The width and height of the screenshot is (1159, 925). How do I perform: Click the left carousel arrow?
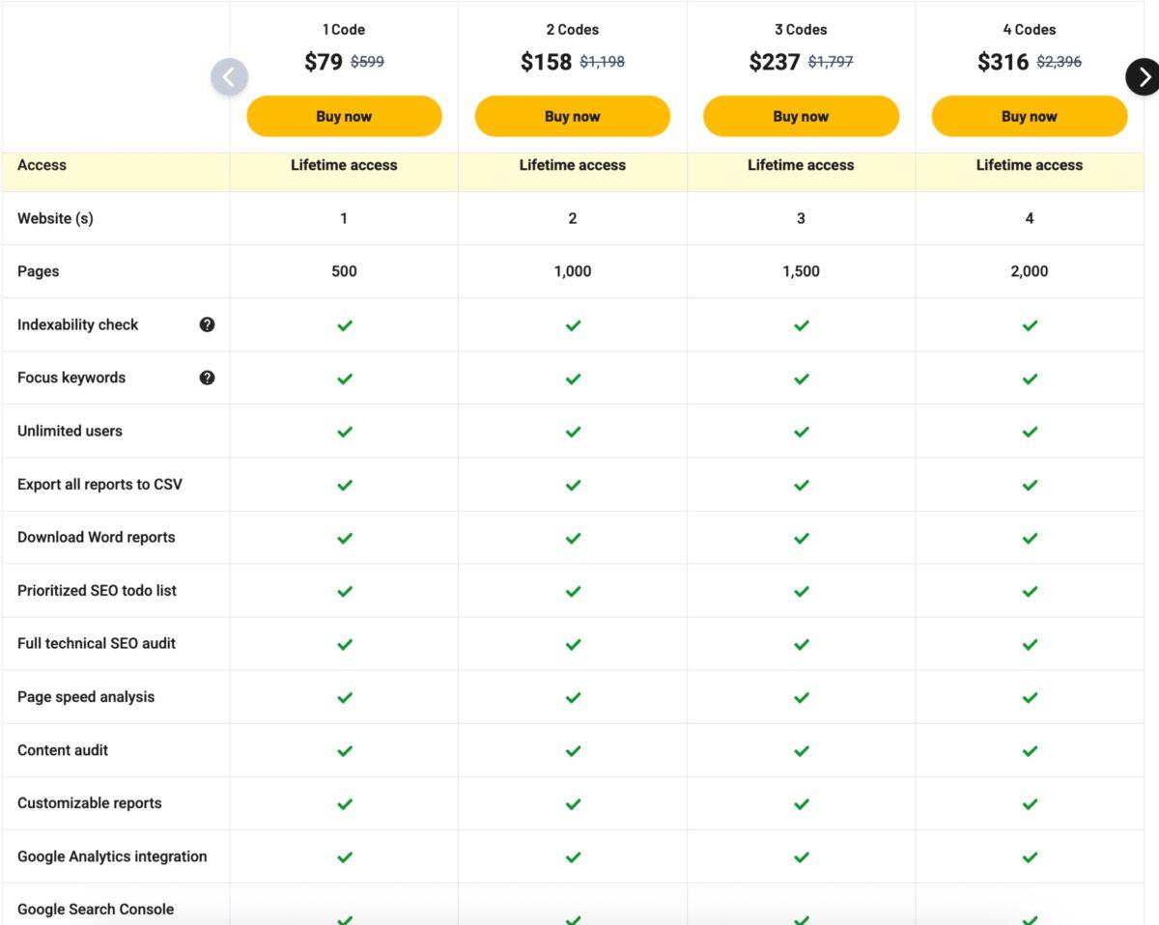pyautogui.click(x=229, y=75)
